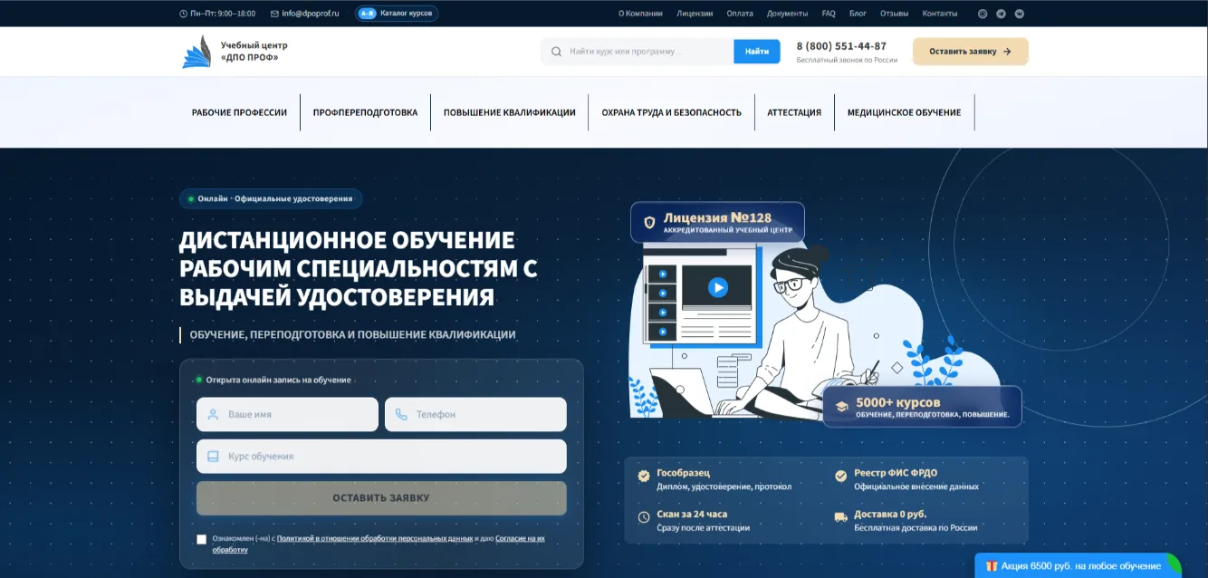Click the person icon in Ваше имя field
Screen dimensions: 1208x578
[213, 414]
